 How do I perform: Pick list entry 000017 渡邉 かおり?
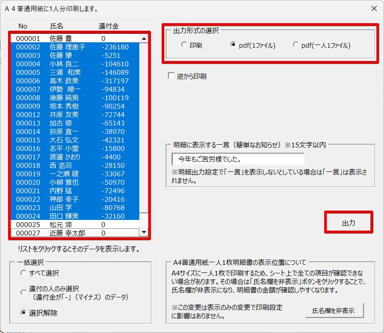coord(74,157)
